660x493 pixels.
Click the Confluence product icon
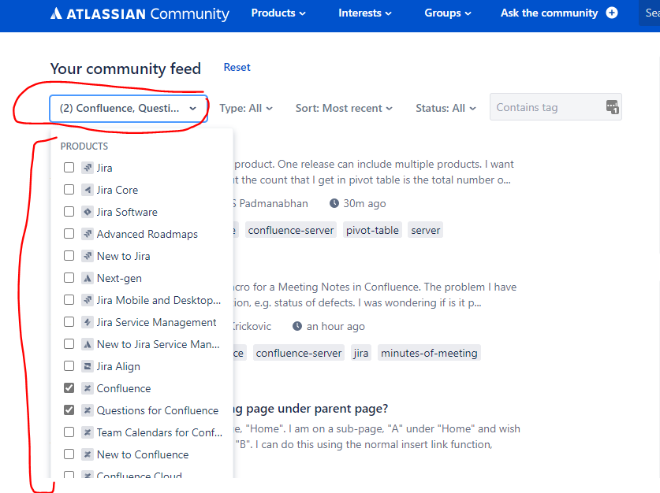click(x=87, y=388)
